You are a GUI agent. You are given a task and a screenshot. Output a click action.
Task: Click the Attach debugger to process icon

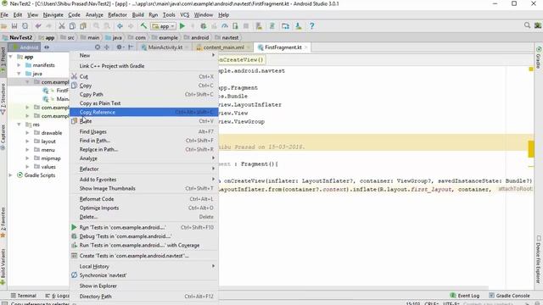tap(236, 26)
